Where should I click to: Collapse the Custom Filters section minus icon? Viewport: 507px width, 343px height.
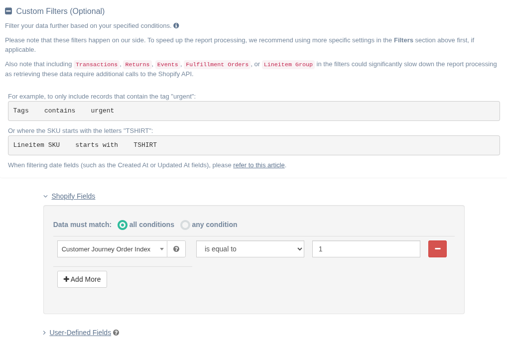[x=8, y=11]
